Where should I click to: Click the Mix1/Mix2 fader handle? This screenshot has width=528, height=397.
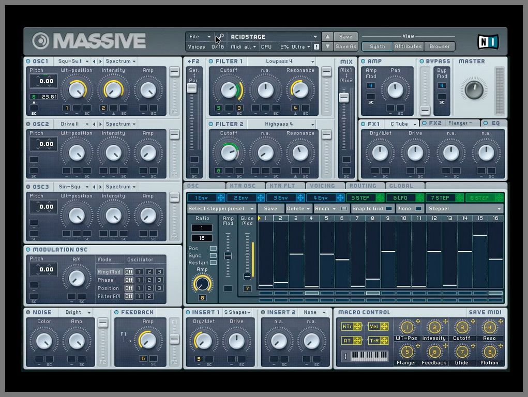(344, 98)
